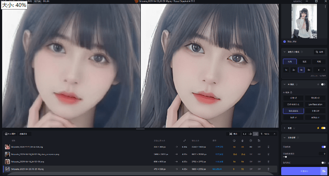Open the zoom percentage dropdown
The width and height of the screenshot is (329, 176).
270,134
